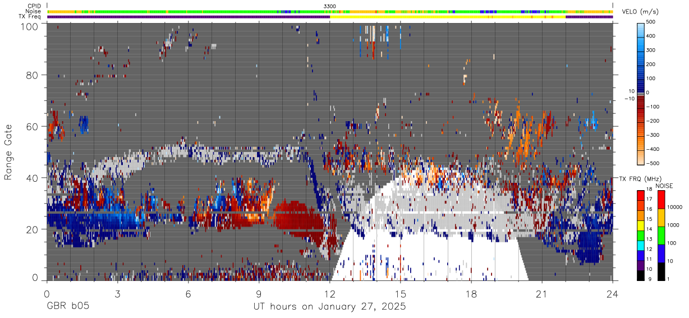
Task: Click the UT hours on January 27, 2025 title
Action: pyautogui.click(x=330, y=307)
